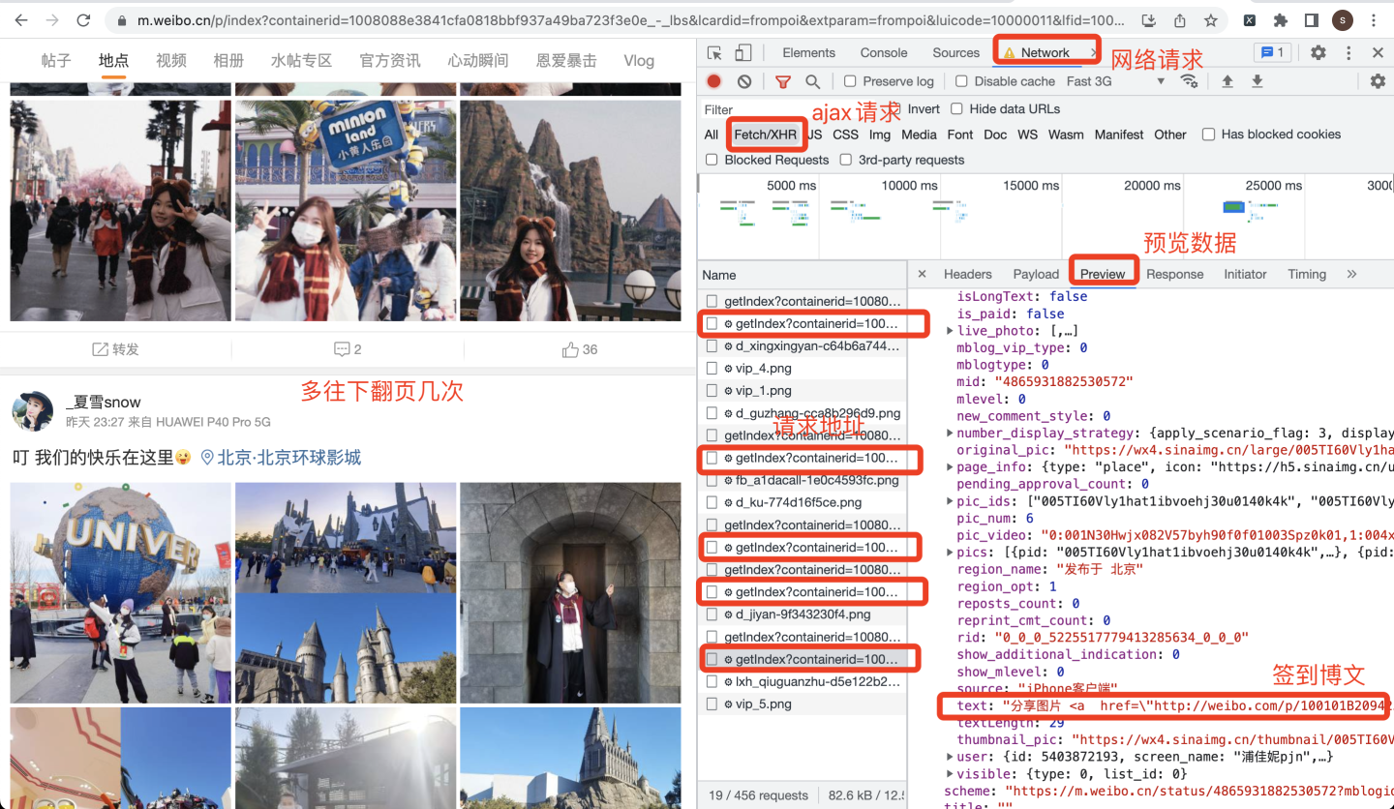Select the Fetch/XHR filter button
This screenshot has height=809, width=1394.
(x=765, y=135)
